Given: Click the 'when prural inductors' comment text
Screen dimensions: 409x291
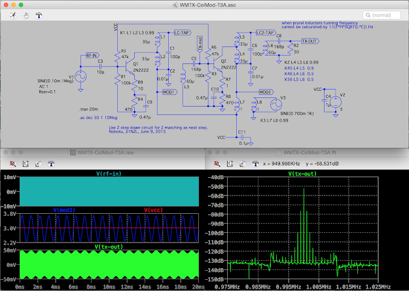Looking at the screenshot, I should click(320, 23).
